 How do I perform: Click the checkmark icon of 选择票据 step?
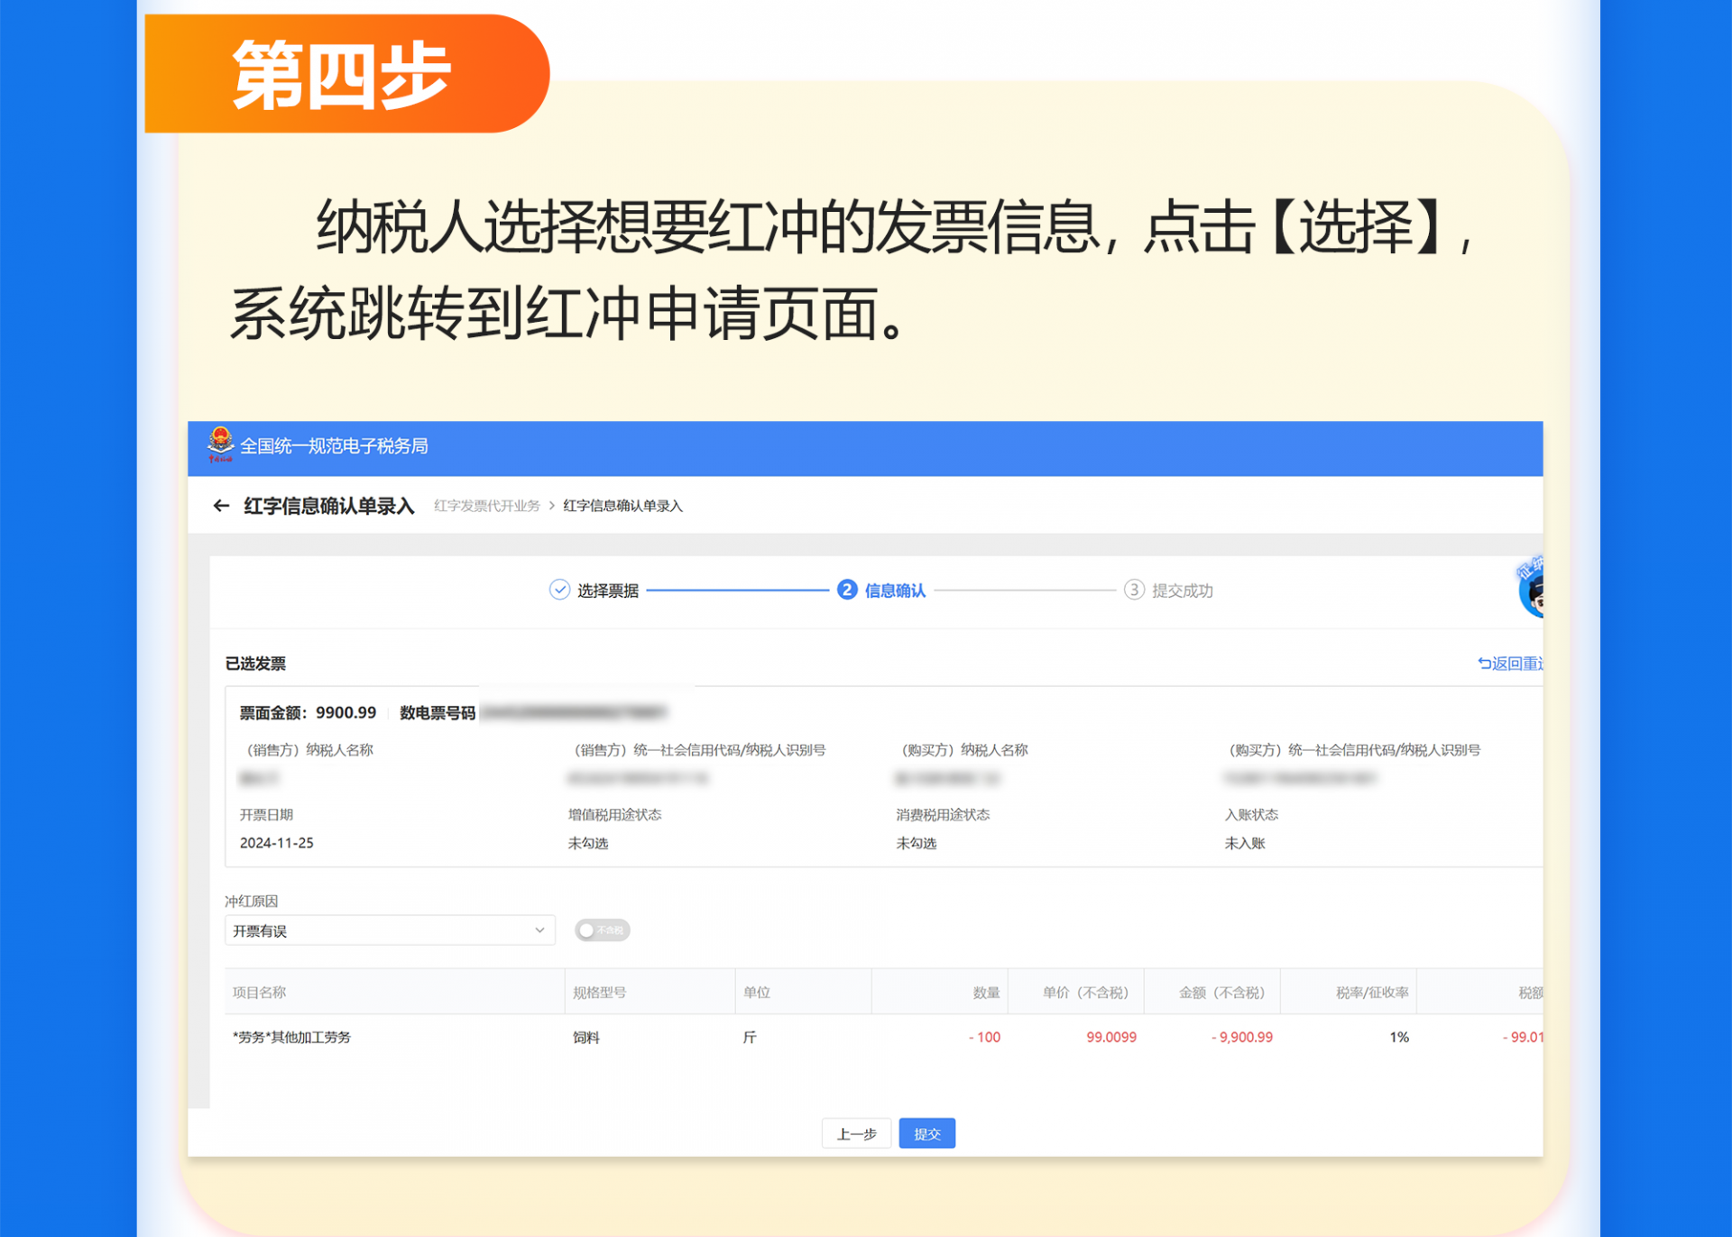coord(559,590)
